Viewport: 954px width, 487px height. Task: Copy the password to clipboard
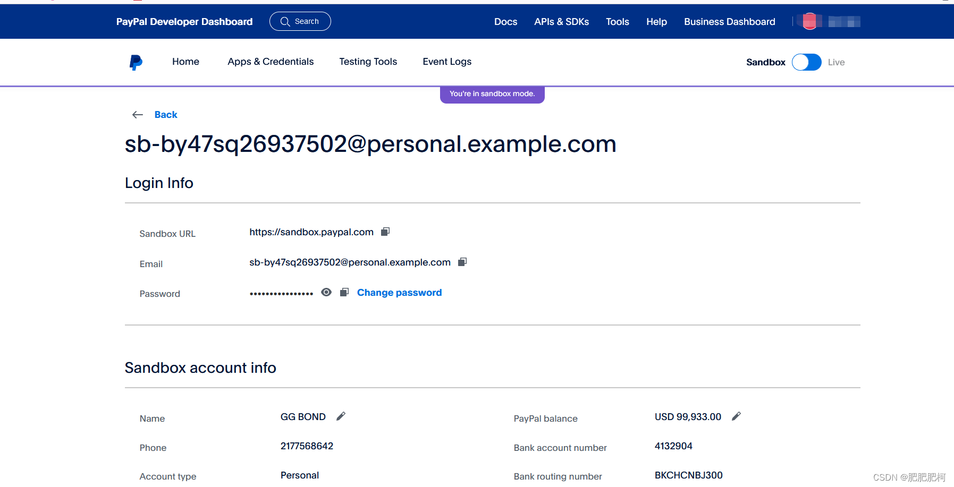[344, 292]
